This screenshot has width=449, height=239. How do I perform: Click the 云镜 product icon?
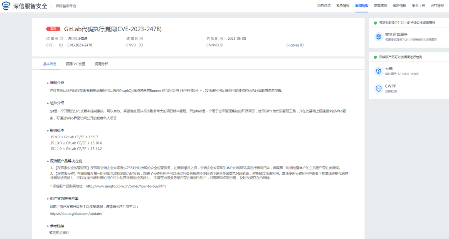[x=379, y=71]
